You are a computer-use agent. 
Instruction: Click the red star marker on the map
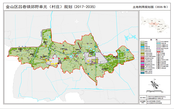coord(54,58)
